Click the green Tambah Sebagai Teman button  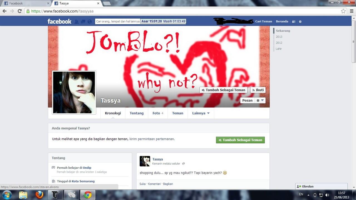point(240,140)
